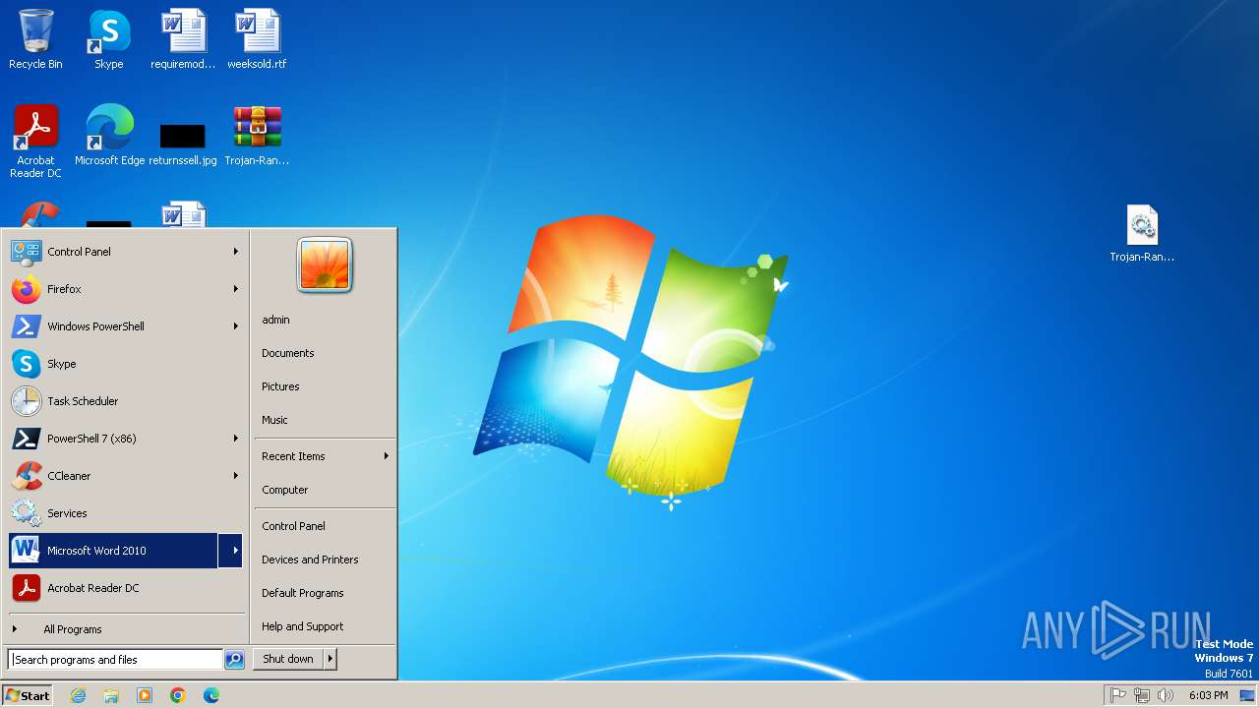Viewport: 1259px width, 708px height.
Task: Open network tray icon
Action: pyautogui.click(x=1142, y=695)
